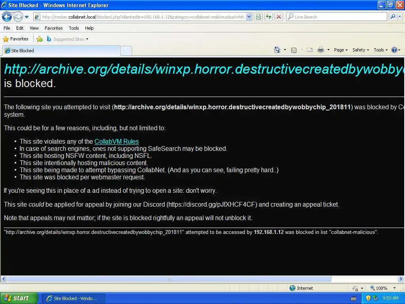405x304 pixels.
Task: Toggle Compatibility View icon
Action: tap(258, 17)
